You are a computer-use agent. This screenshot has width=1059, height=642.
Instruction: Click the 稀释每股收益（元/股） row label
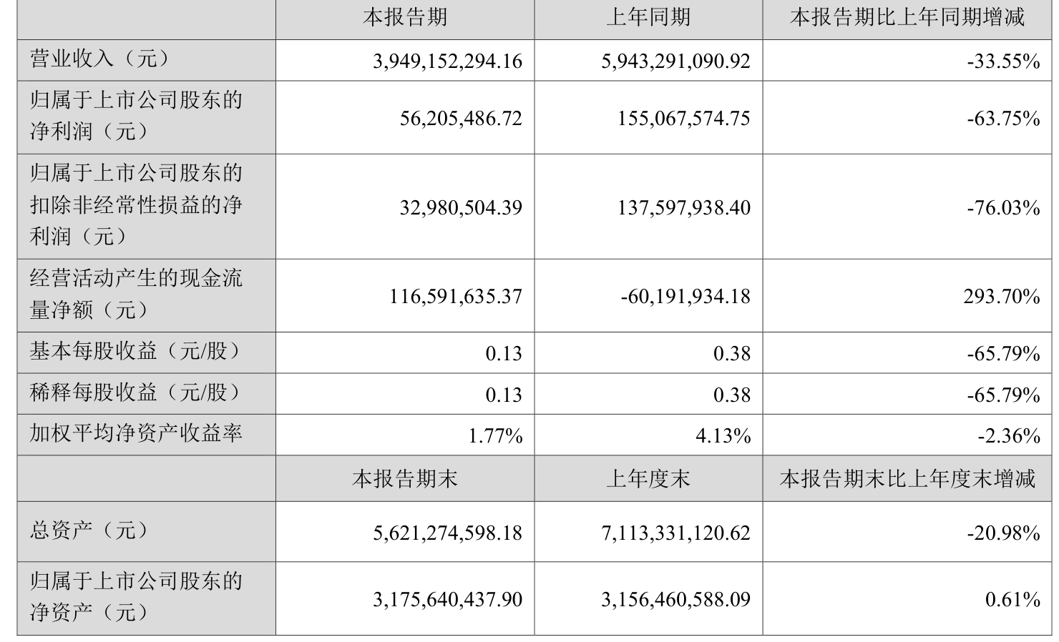(136, 392)
